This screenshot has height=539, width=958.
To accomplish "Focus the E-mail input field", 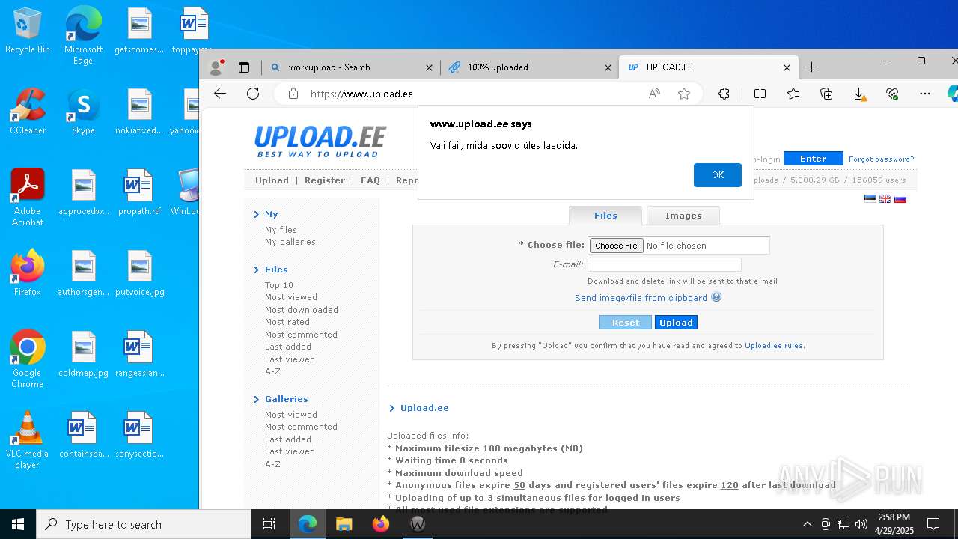I will click(x=664, y=264).
